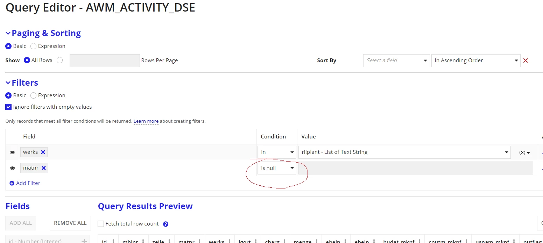Collapse the Filters section
543x243 pixels.
coord(8,83)
